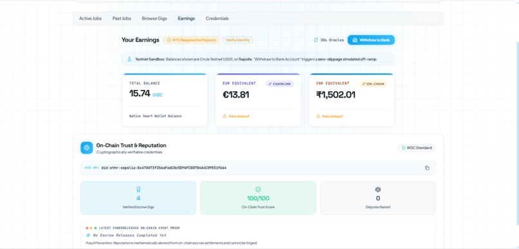Go to the Browse Gigs tab
The height and width of the screenshot is (249, 519).
tap(155, 19)
